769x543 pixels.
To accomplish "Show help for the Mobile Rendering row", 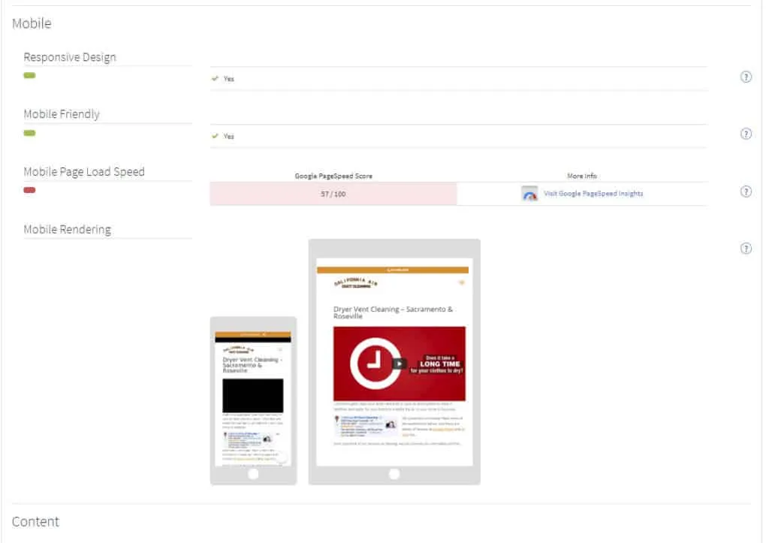I will tap(746, 249).
